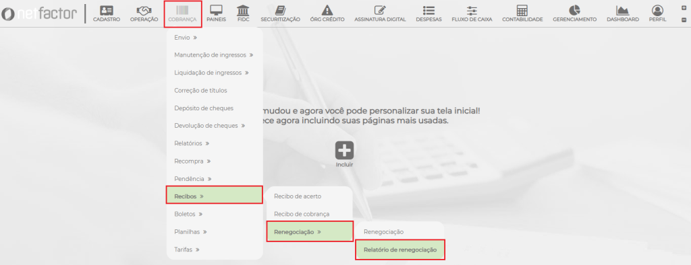Select Recibo de cobrança
Viewport: 691px width, 265px height.
pyautogui.click(x=302, y=214)
